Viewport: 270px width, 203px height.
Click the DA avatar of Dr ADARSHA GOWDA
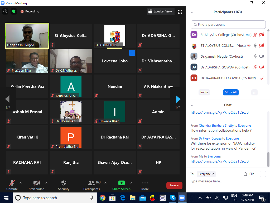(194, 67)
